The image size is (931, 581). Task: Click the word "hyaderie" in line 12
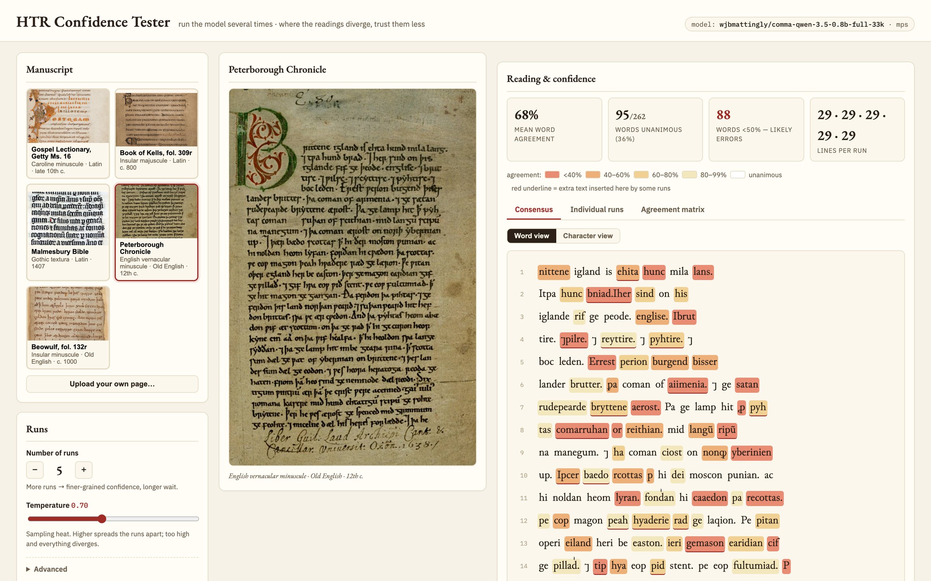(x=651, y=521)
